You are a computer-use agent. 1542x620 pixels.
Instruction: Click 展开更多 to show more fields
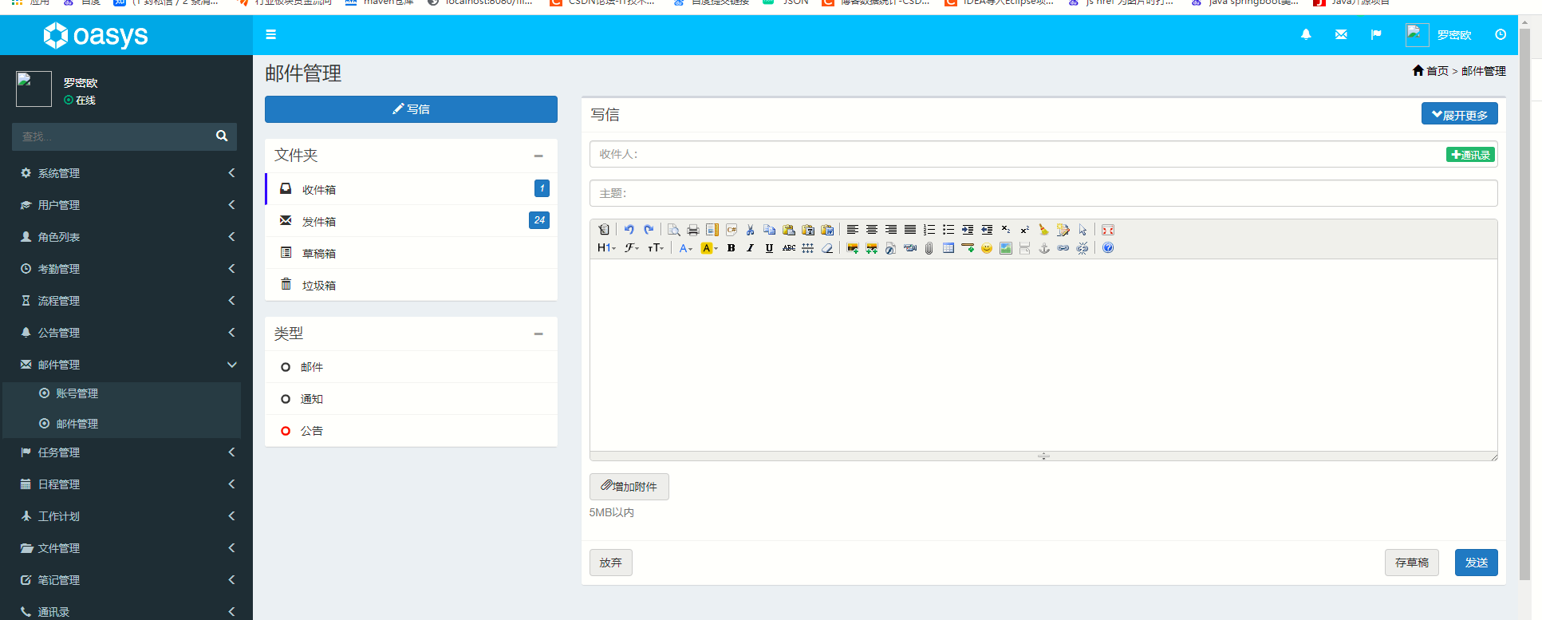(x=1459, y=114)
